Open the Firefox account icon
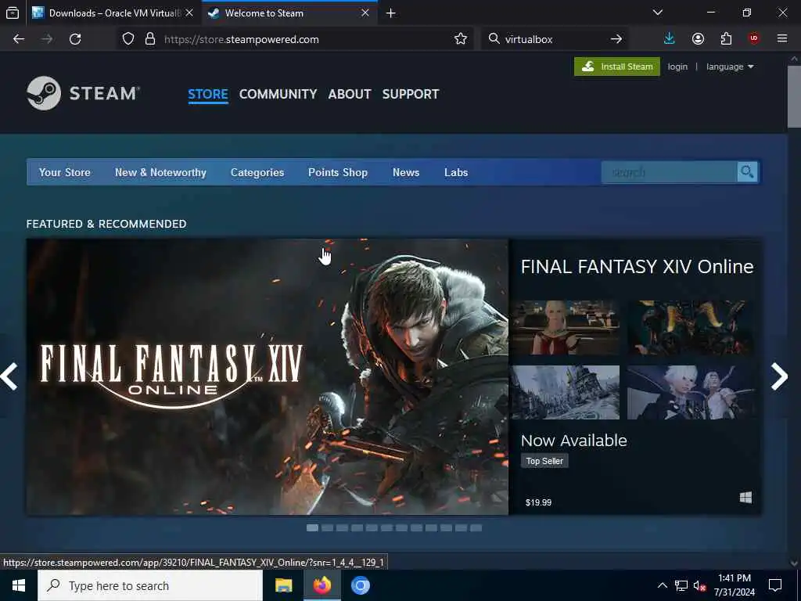Viewport: 801px width, 601px height. [x=698, y=39]
